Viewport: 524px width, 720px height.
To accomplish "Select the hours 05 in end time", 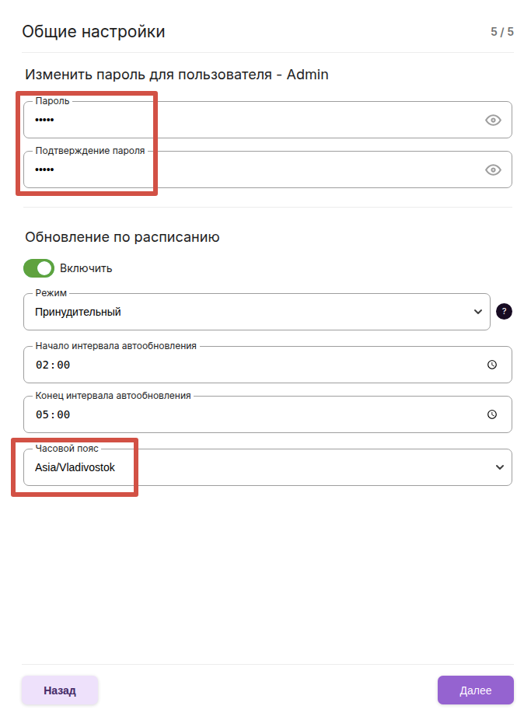I will [42, 414].
